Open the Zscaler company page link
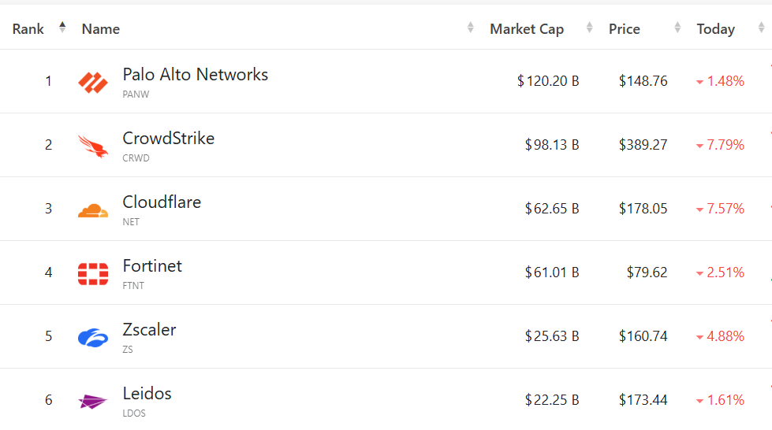The height and width of the screenshot is (430, 772). click(149, 330)
